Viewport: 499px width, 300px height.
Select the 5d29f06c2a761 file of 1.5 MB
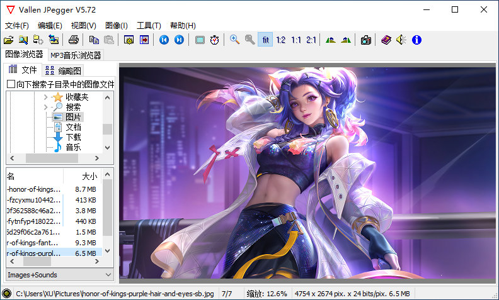(54, 232)
